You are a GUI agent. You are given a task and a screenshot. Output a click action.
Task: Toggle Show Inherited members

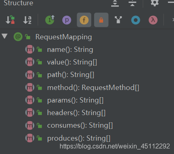50,20
